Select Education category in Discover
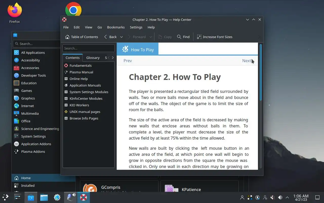 pyautogui.click(x=29, y=83)
